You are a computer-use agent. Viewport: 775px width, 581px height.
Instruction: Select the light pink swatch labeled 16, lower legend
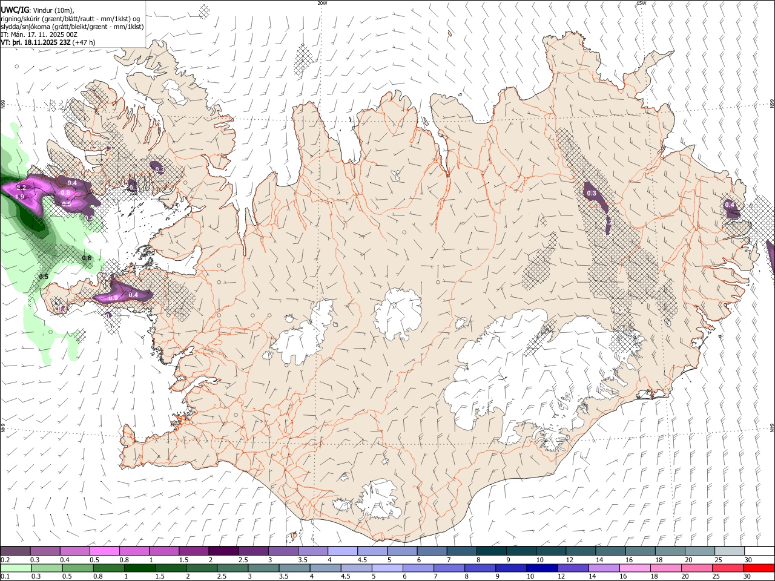[636, 568]
